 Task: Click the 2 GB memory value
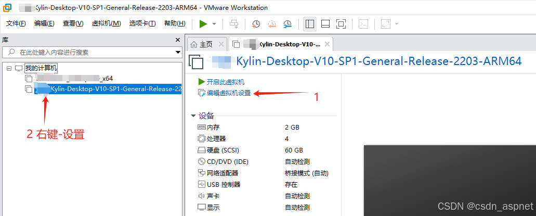click(x=292, y=128)
